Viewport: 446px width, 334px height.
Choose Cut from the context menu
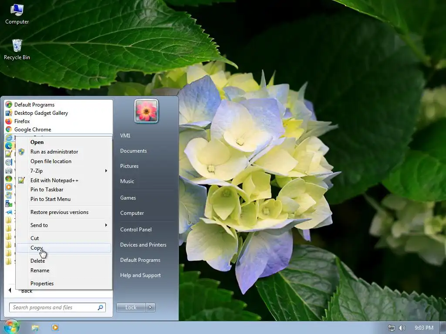(x=35, y=238)
